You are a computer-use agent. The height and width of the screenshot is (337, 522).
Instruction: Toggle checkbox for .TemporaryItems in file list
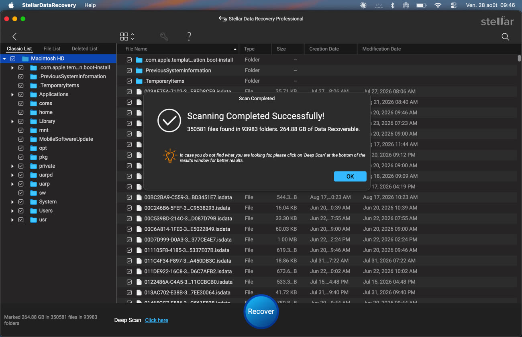(129, 81)
